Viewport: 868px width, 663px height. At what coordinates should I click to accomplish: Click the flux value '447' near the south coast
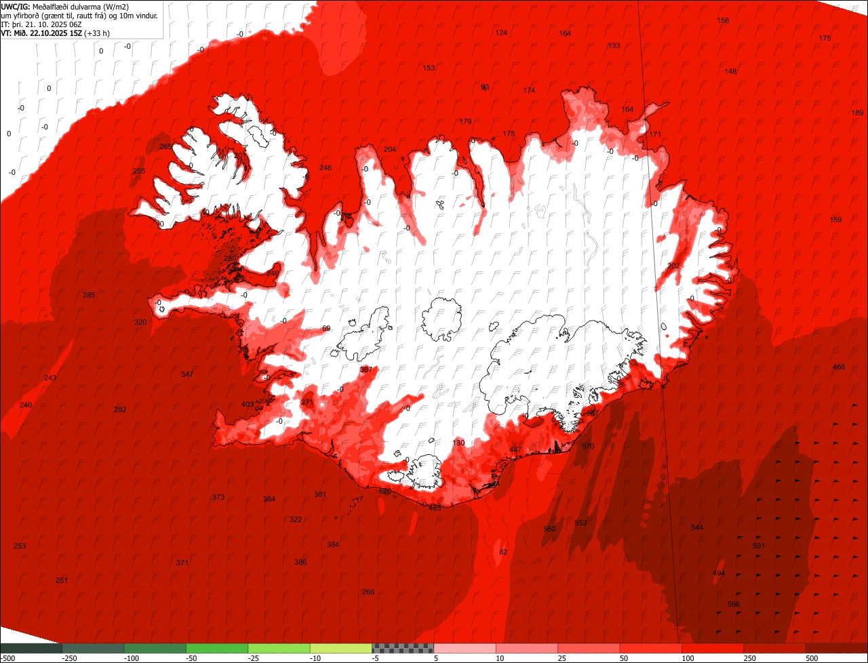click(515, 449)
